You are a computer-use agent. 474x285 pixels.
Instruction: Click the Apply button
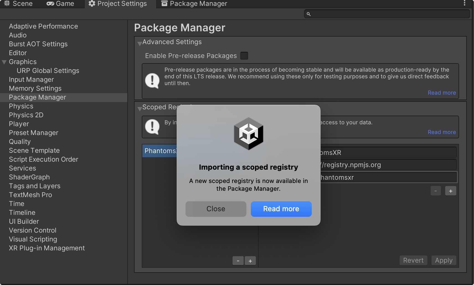click(x=444, y=260)
